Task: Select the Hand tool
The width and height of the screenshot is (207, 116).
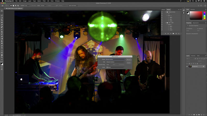Action: (x=2, y=55)
